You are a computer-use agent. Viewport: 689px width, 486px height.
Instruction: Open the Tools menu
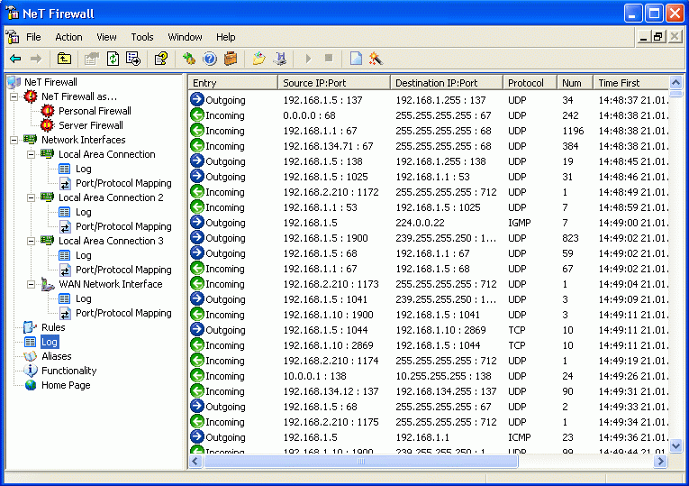point(142,37)
